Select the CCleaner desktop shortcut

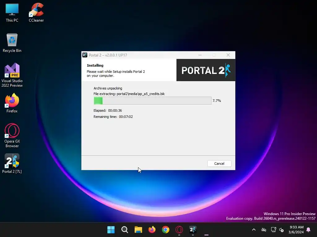[36, 13]
